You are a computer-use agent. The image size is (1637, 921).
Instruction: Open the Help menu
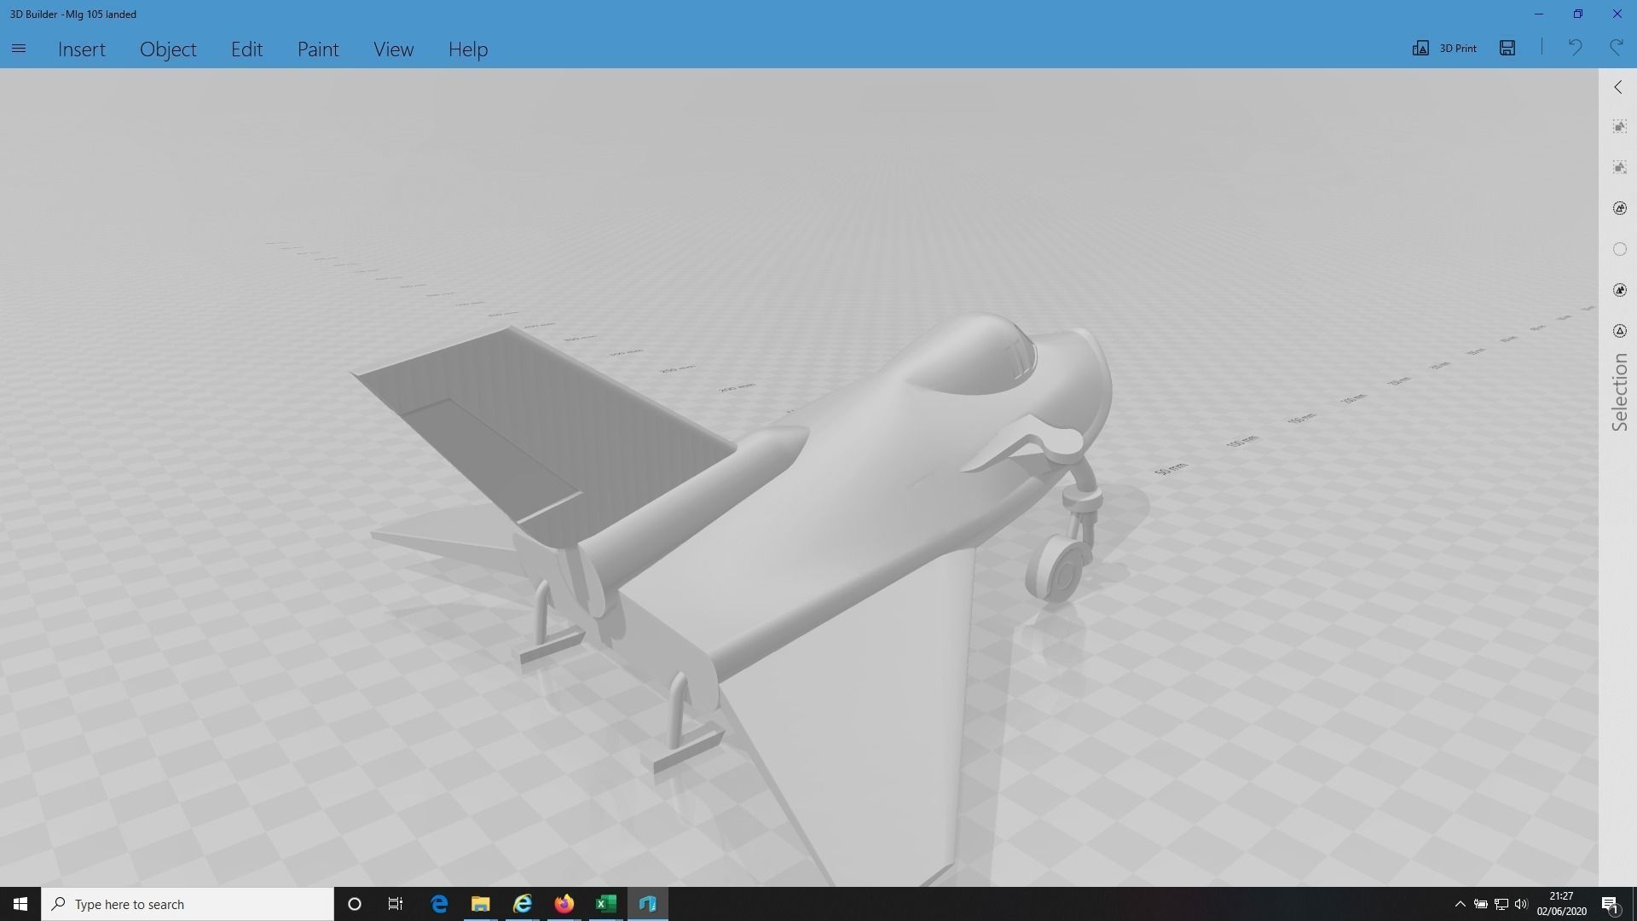click(x=468, y=49)
